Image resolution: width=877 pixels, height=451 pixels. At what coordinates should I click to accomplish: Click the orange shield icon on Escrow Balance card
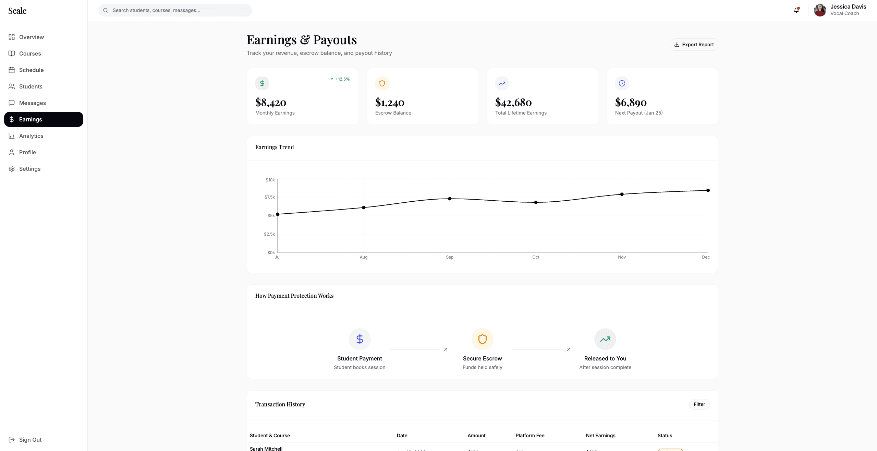point(382,83)
